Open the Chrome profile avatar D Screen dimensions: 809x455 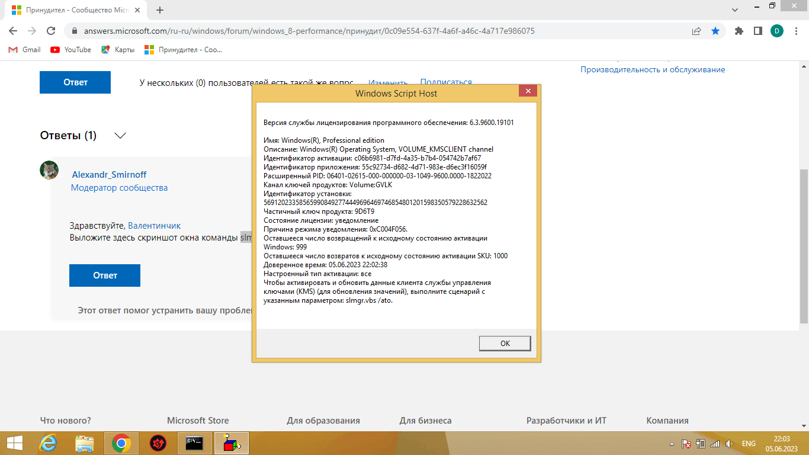tap(776, 31)
